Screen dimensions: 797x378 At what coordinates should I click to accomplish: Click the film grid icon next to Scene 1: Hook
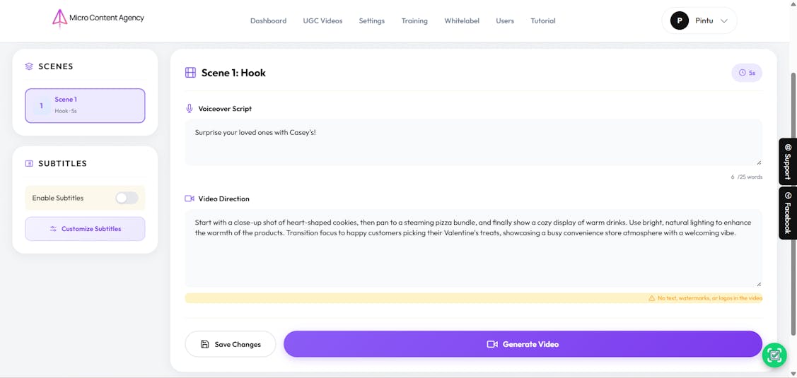tap(190, 73)
